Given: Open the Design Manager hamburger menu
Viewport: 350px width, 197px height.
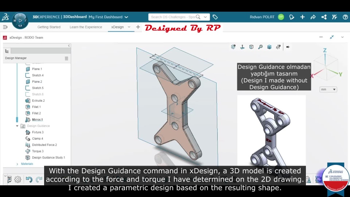Looking at the screenshot, I should (x=66, y=58).
